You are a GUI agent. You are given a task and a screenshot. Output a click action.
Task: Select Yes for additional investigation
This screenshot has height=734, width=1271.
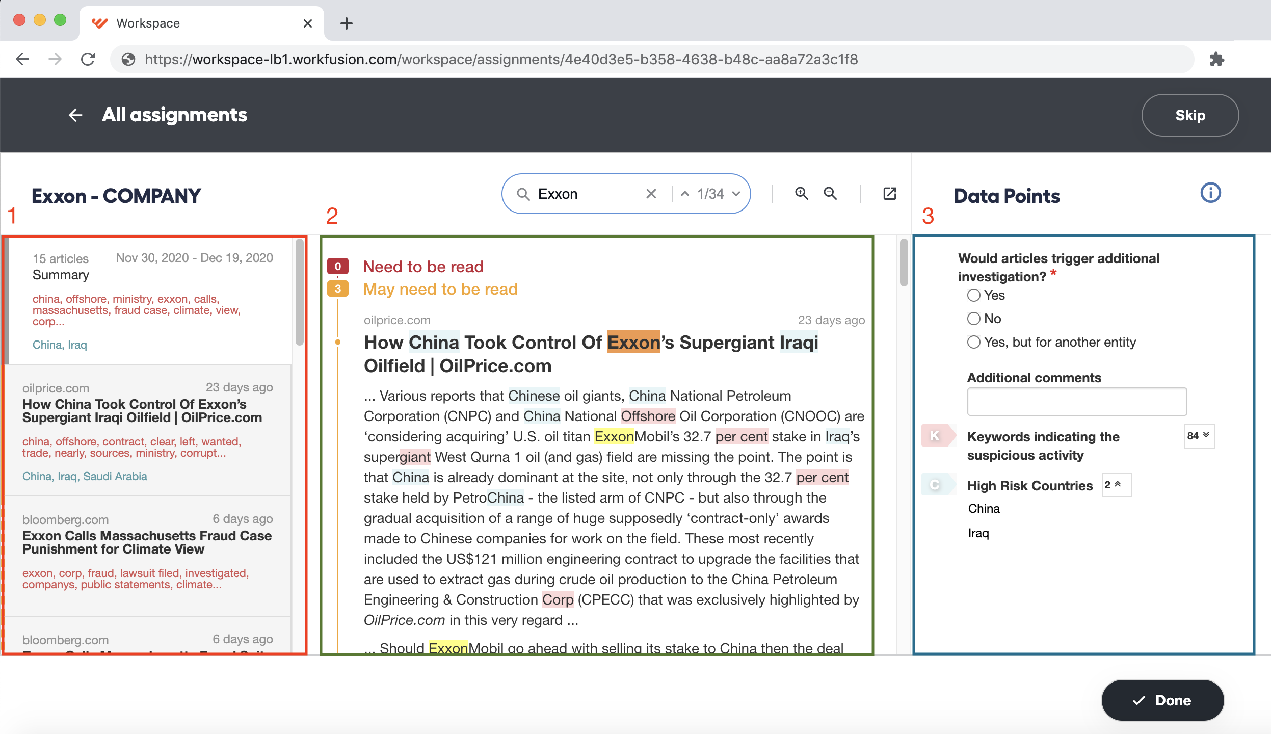point(974,295)
